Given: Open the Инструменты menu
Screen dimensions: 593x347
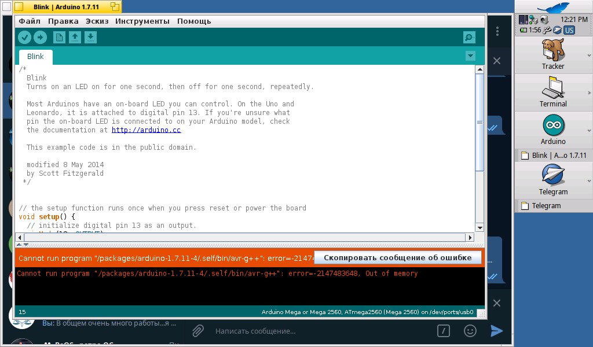Looking at the screenshot, I should pyautogui.click(x=142, y=21).
